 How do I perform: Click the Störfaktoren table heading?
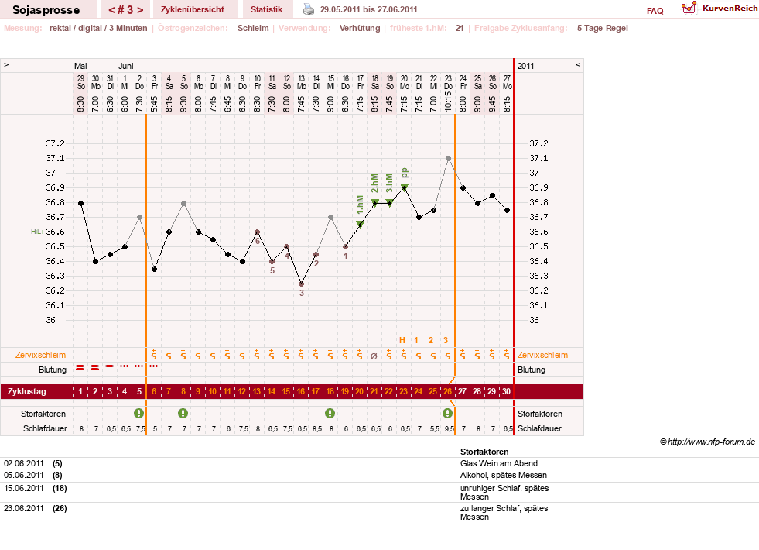[484, 452]
